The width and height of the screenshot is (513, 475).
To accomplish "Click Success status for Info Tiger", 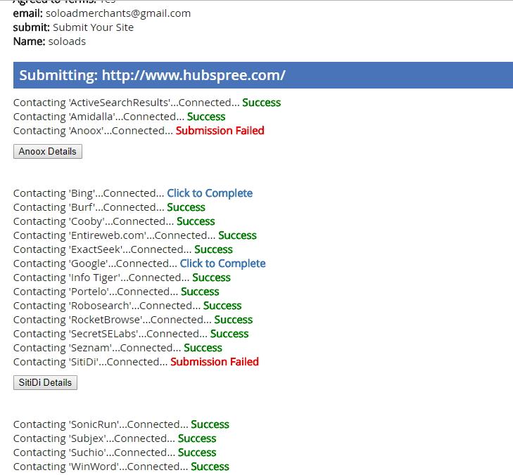I will [x=211, y=278].
